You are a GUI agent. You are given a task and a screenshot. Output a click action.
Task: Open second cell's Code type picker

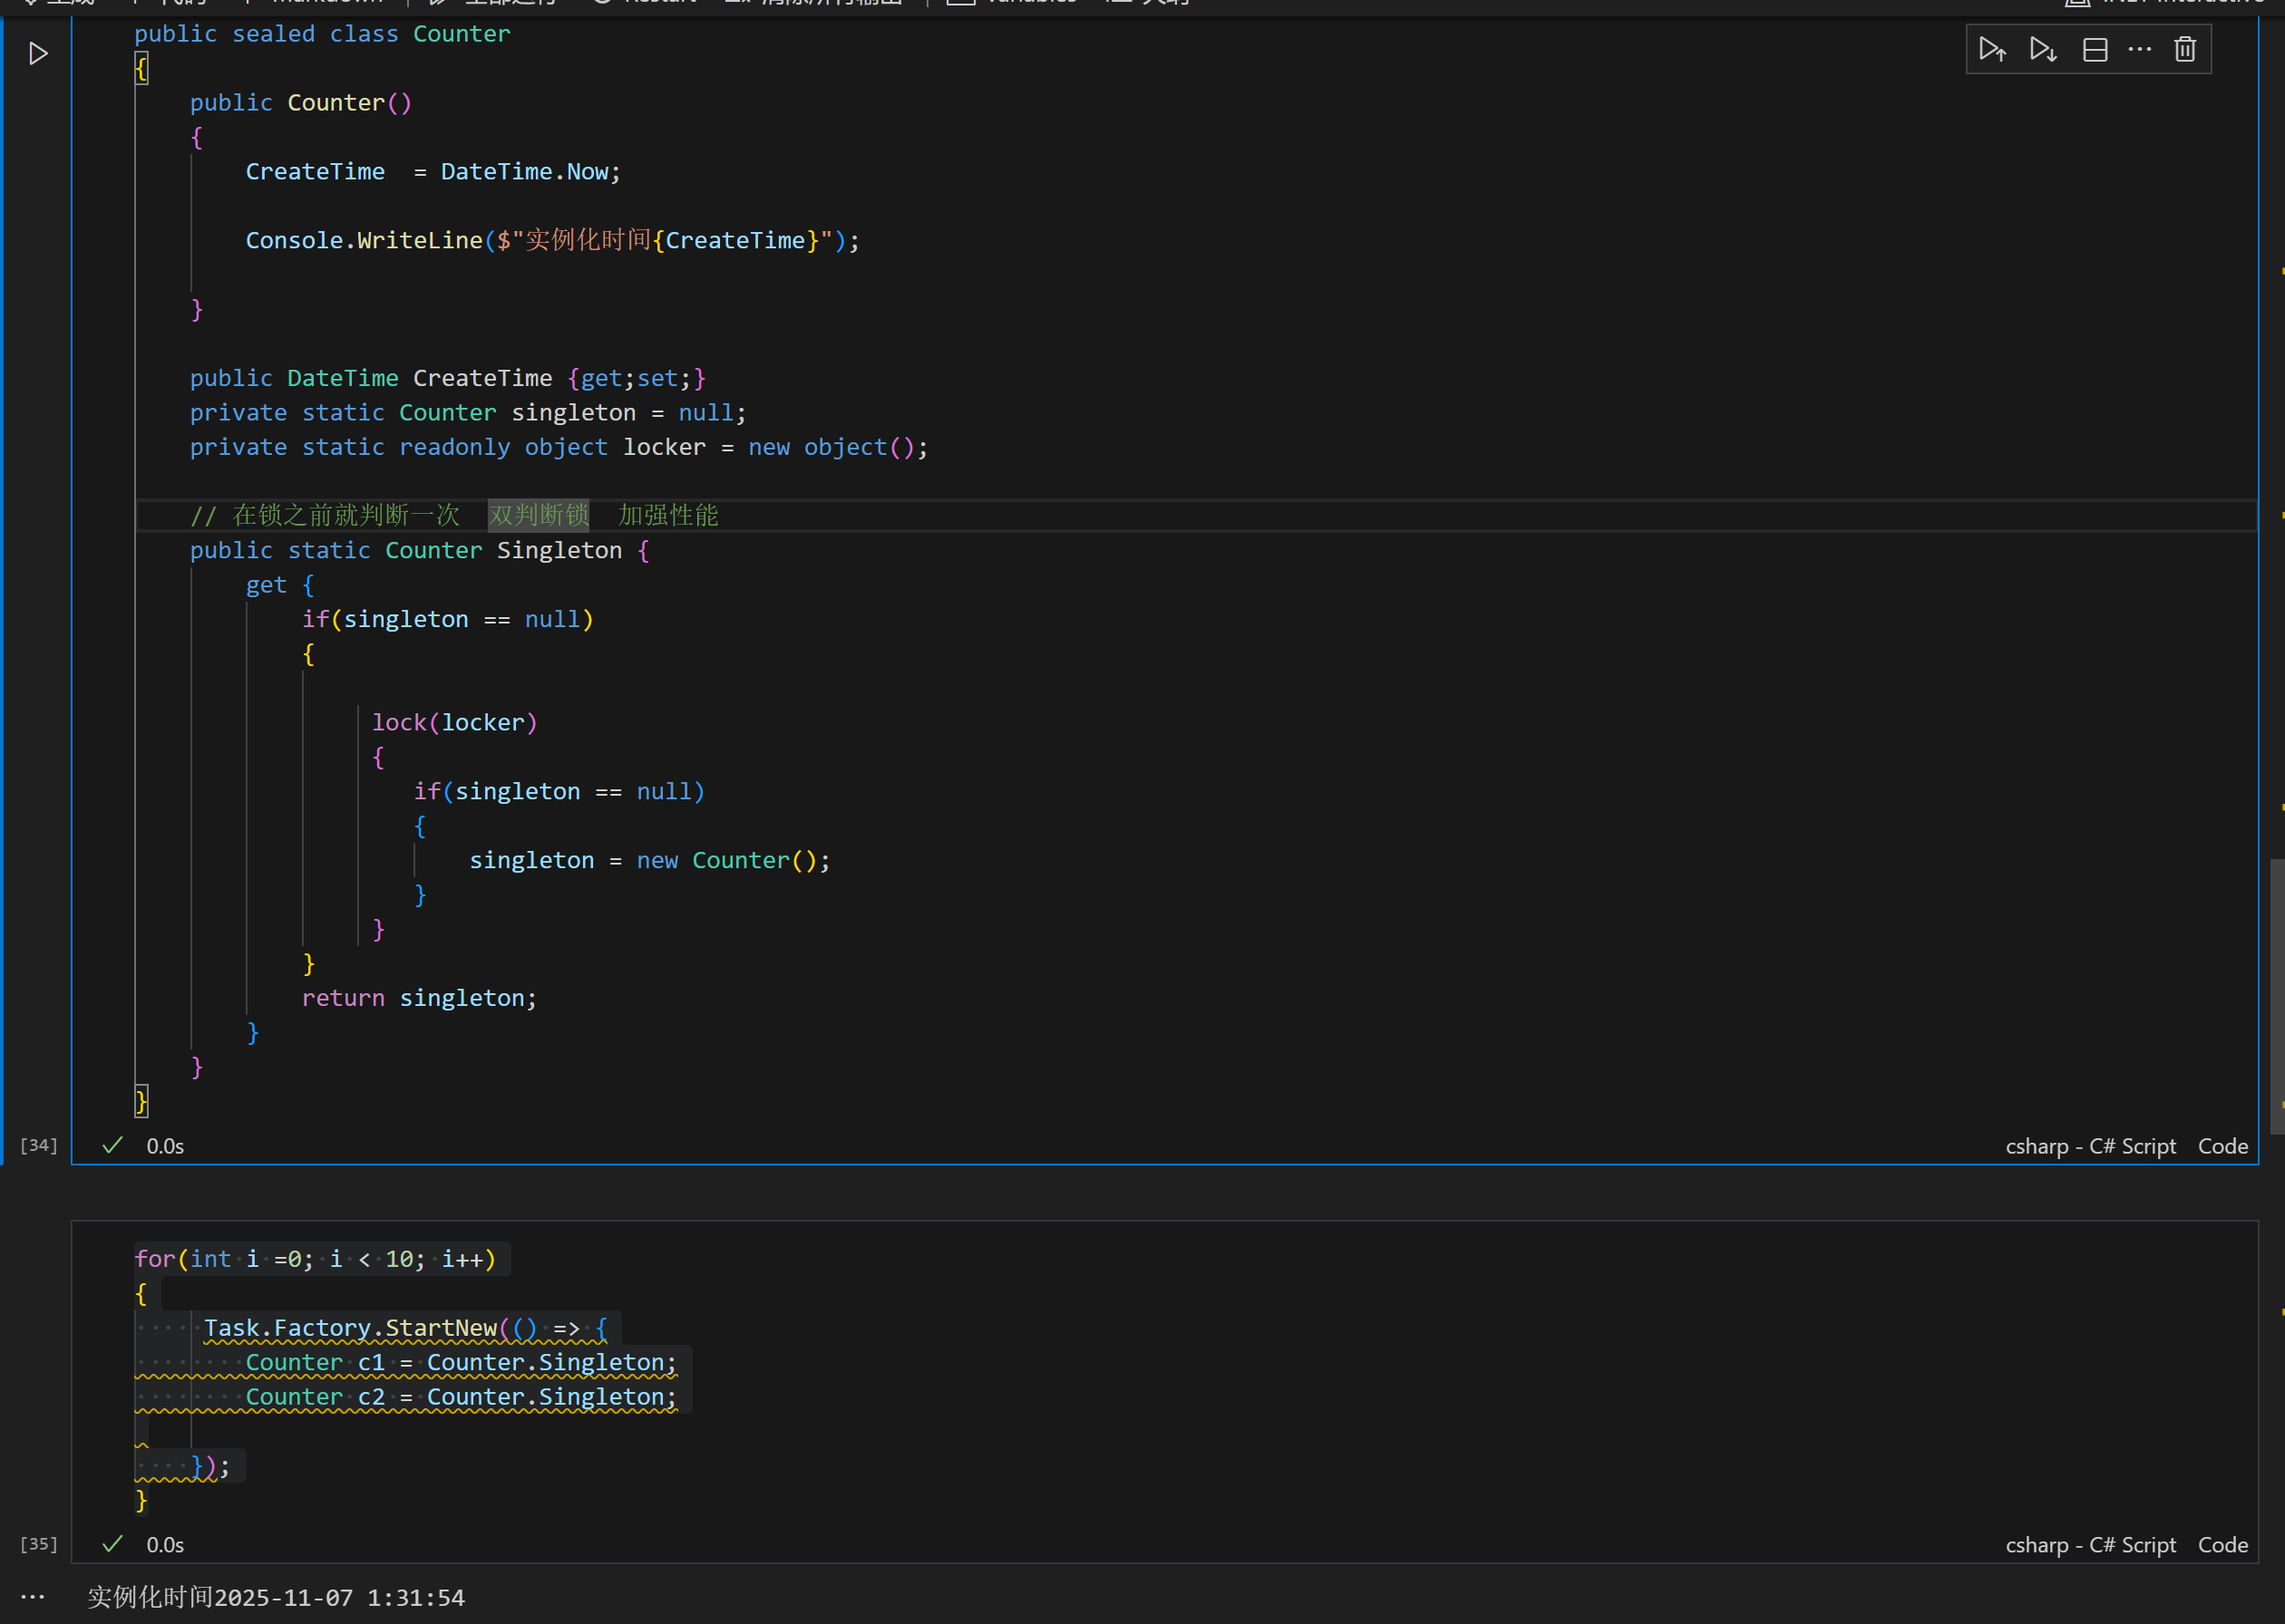tap(2222, 1545)
